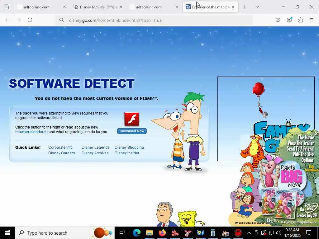Screen dimensions: 319x239
Task: Open the clock showing 9:32 AM
Action: [292, 233]
